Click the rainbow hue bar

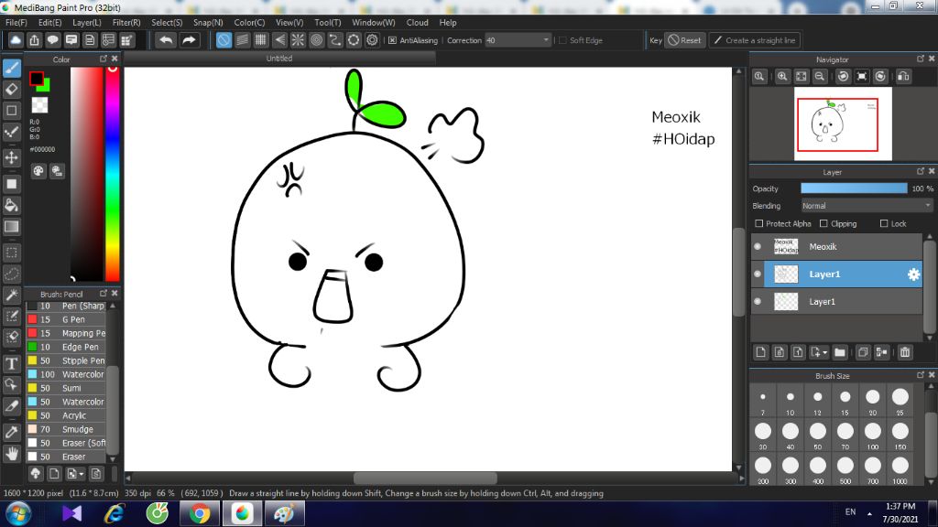coord(113,173)
